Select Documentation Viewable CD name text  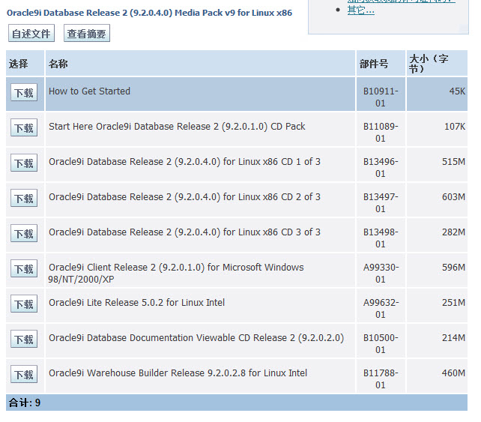tap(196, 338)
